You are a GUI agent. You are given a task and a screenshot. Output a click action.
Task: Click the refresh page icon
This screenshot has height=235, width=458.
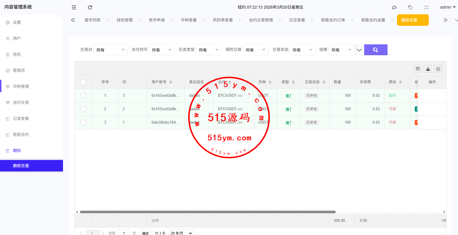coord(90,7)
